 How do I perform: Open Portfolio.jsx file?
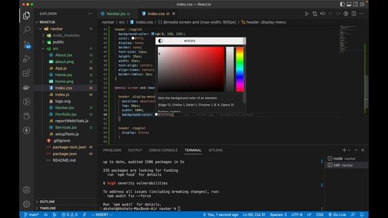[x=66, y=114]
